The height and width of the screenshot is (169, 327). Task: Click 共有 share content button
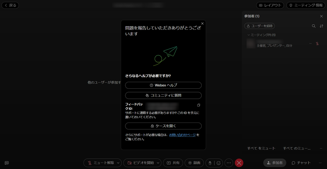tap(173, 163)
